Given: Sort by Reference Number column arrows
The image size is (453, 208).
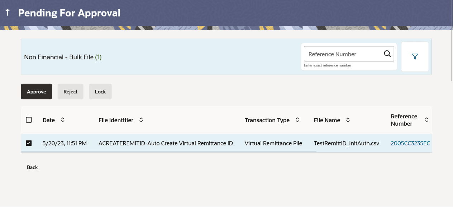Looking at the screenshot, I should [426, 120].
